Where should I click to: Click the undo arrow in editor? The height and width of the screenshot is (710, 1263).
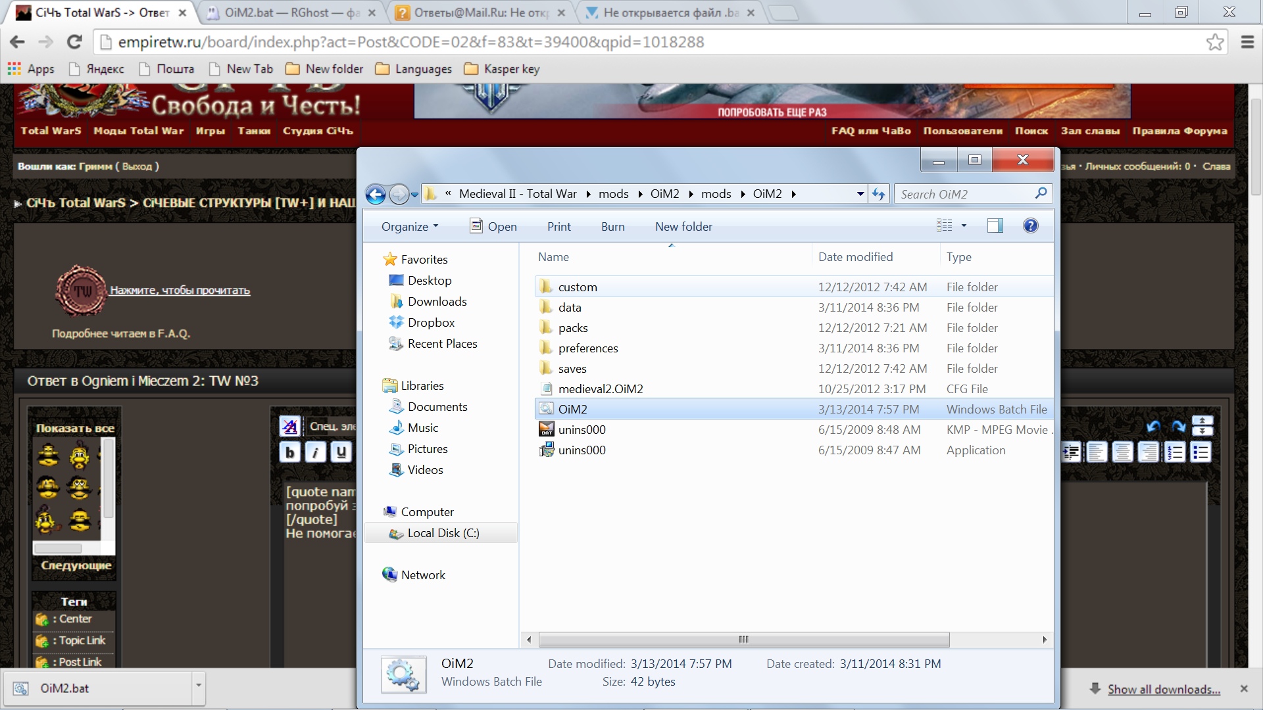pos(1153,427)
